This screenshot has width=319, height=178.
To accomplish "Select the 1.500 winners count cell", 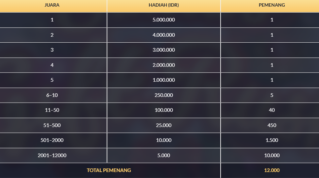I will 272,140.
